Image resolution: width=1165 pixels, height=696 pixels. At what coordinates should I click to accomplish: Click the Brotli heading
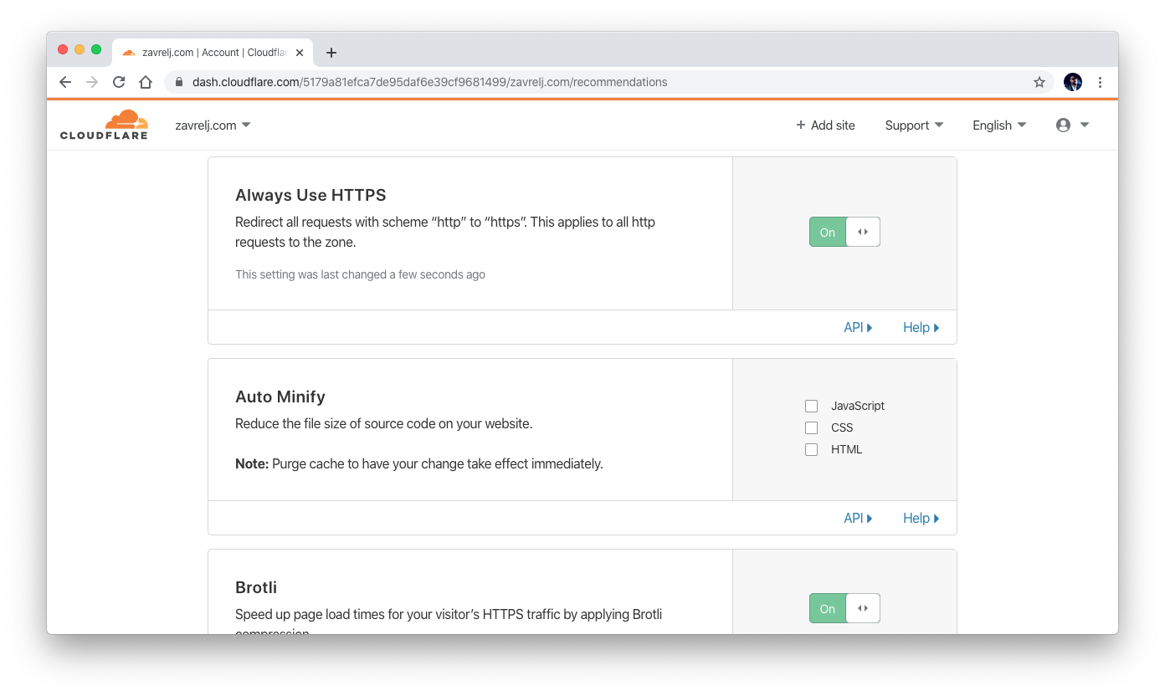pyautogui.click(x=256, y=587)
